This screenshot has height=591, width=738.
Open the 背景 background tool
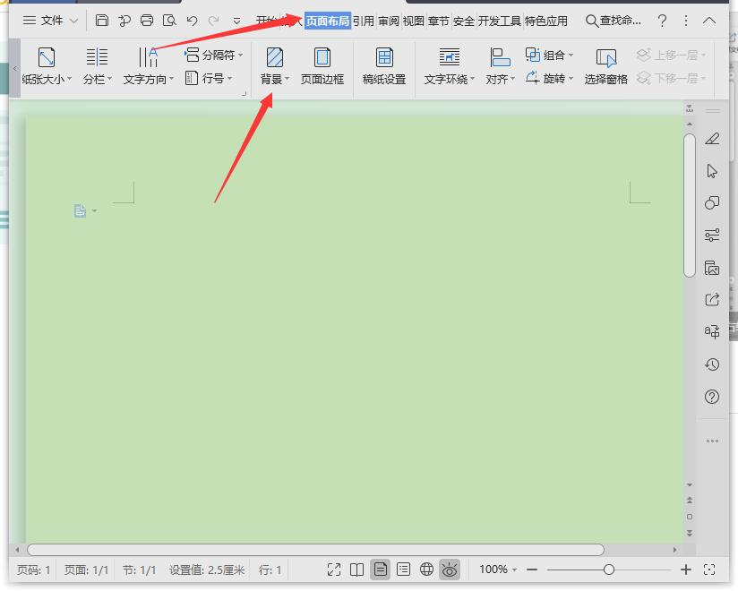click(274, 66)
